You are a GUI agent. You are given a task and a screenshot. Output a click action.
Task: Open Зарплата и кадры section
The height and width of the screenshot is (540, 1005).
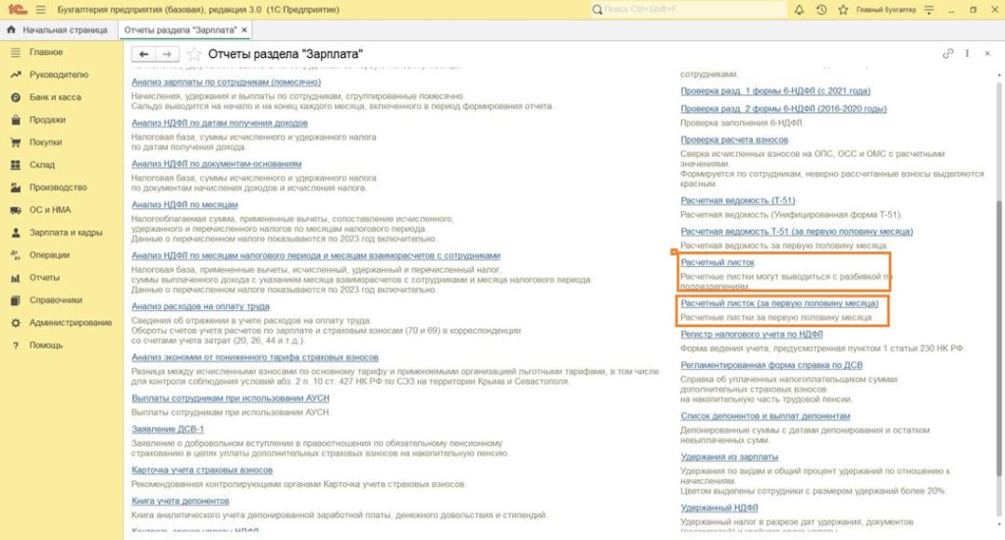click(x=66, y=233)
